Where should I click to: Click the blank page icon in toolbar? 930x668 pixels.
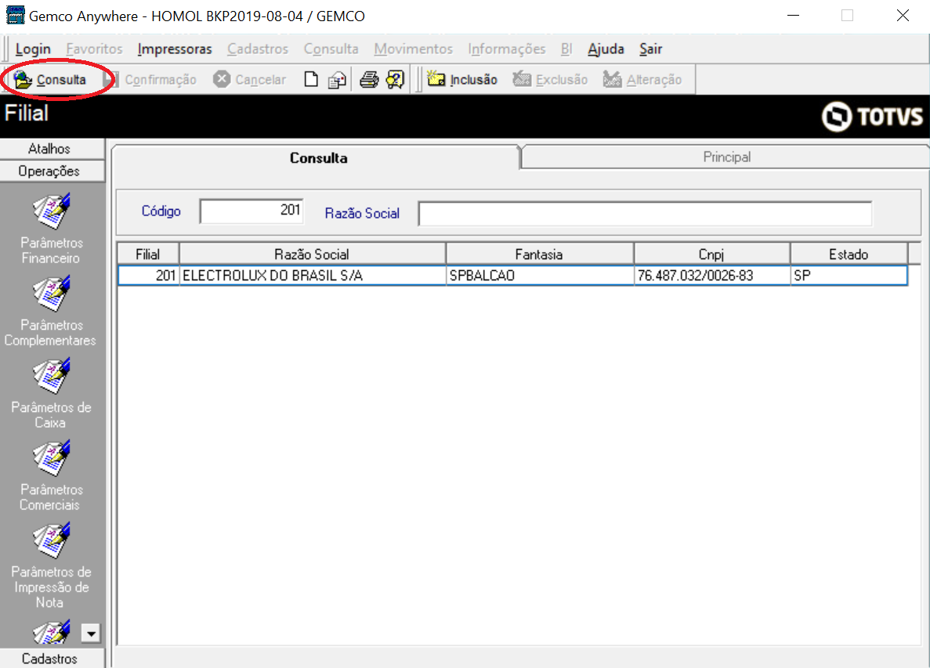[311, 79]
